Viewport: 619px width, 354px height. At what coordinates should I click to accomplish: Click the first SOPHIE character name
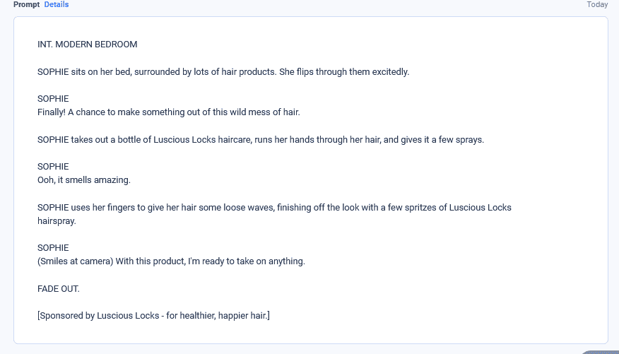click(53, 99)
